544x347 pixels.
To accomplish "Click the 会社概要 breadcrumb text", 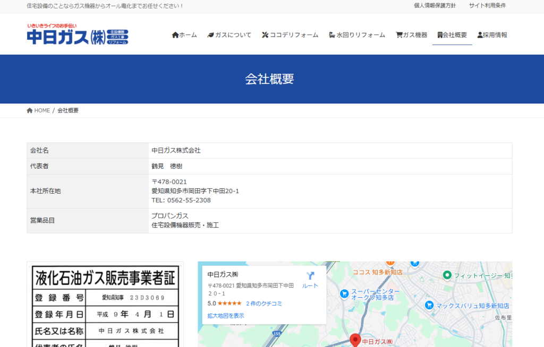I will [68, 110].
